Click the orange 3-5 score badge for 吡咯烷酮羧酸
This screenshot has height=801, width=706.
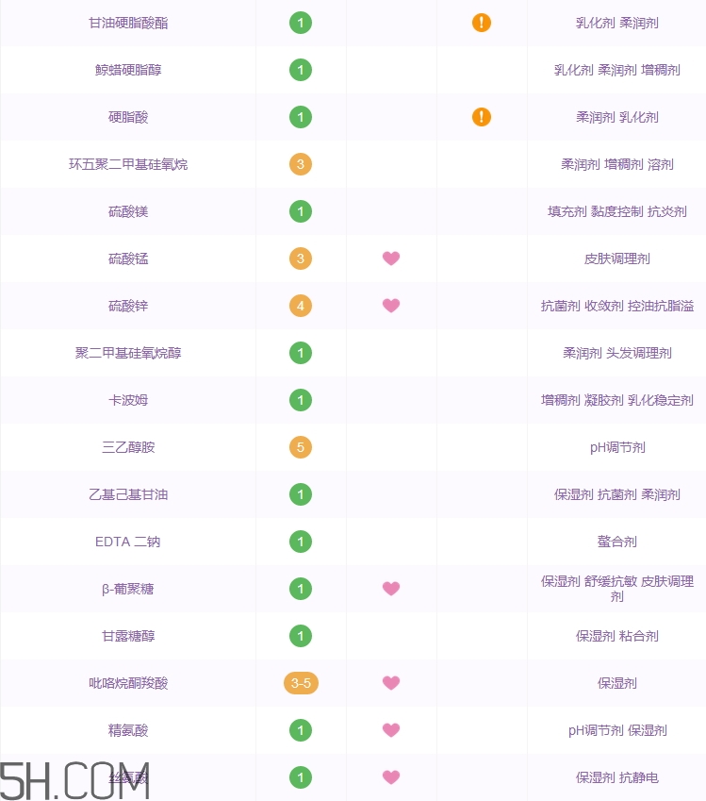pyautogui.click(x=301, y=683)
